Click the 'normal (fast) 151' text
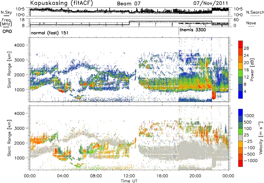This screenshot has width=264, height=183. point(50,33)
